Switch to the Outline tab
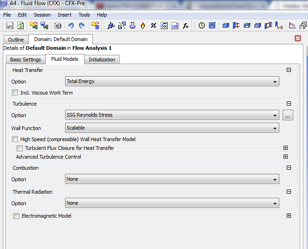 [x=16, y=40]
